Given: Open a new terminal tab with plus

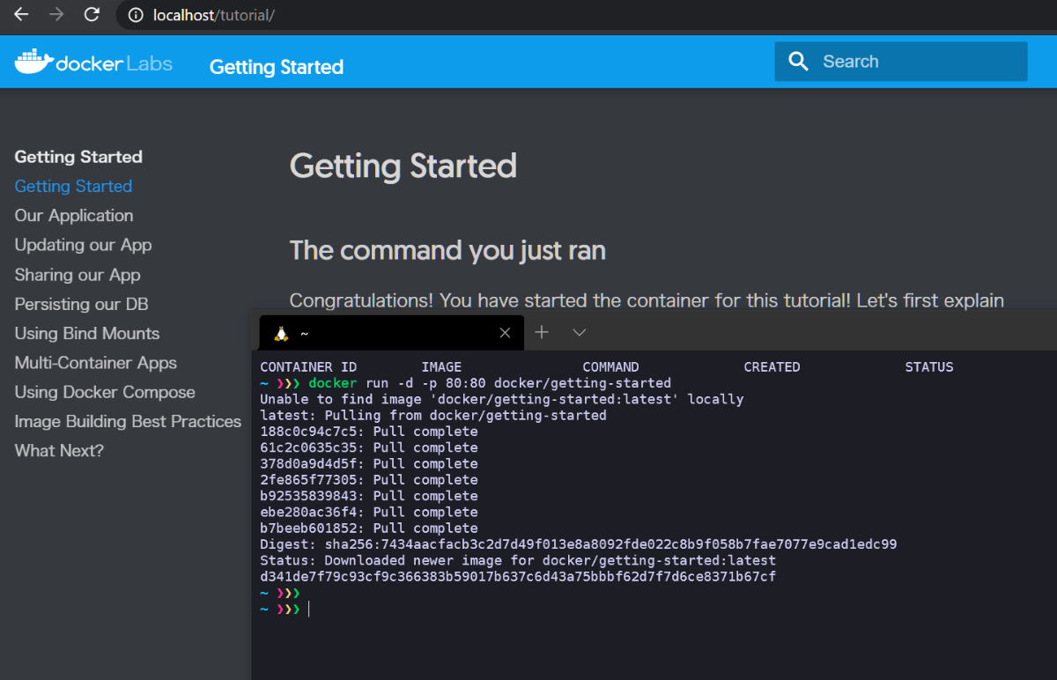Looking at the screenshot, I should (x=542, y=332).
